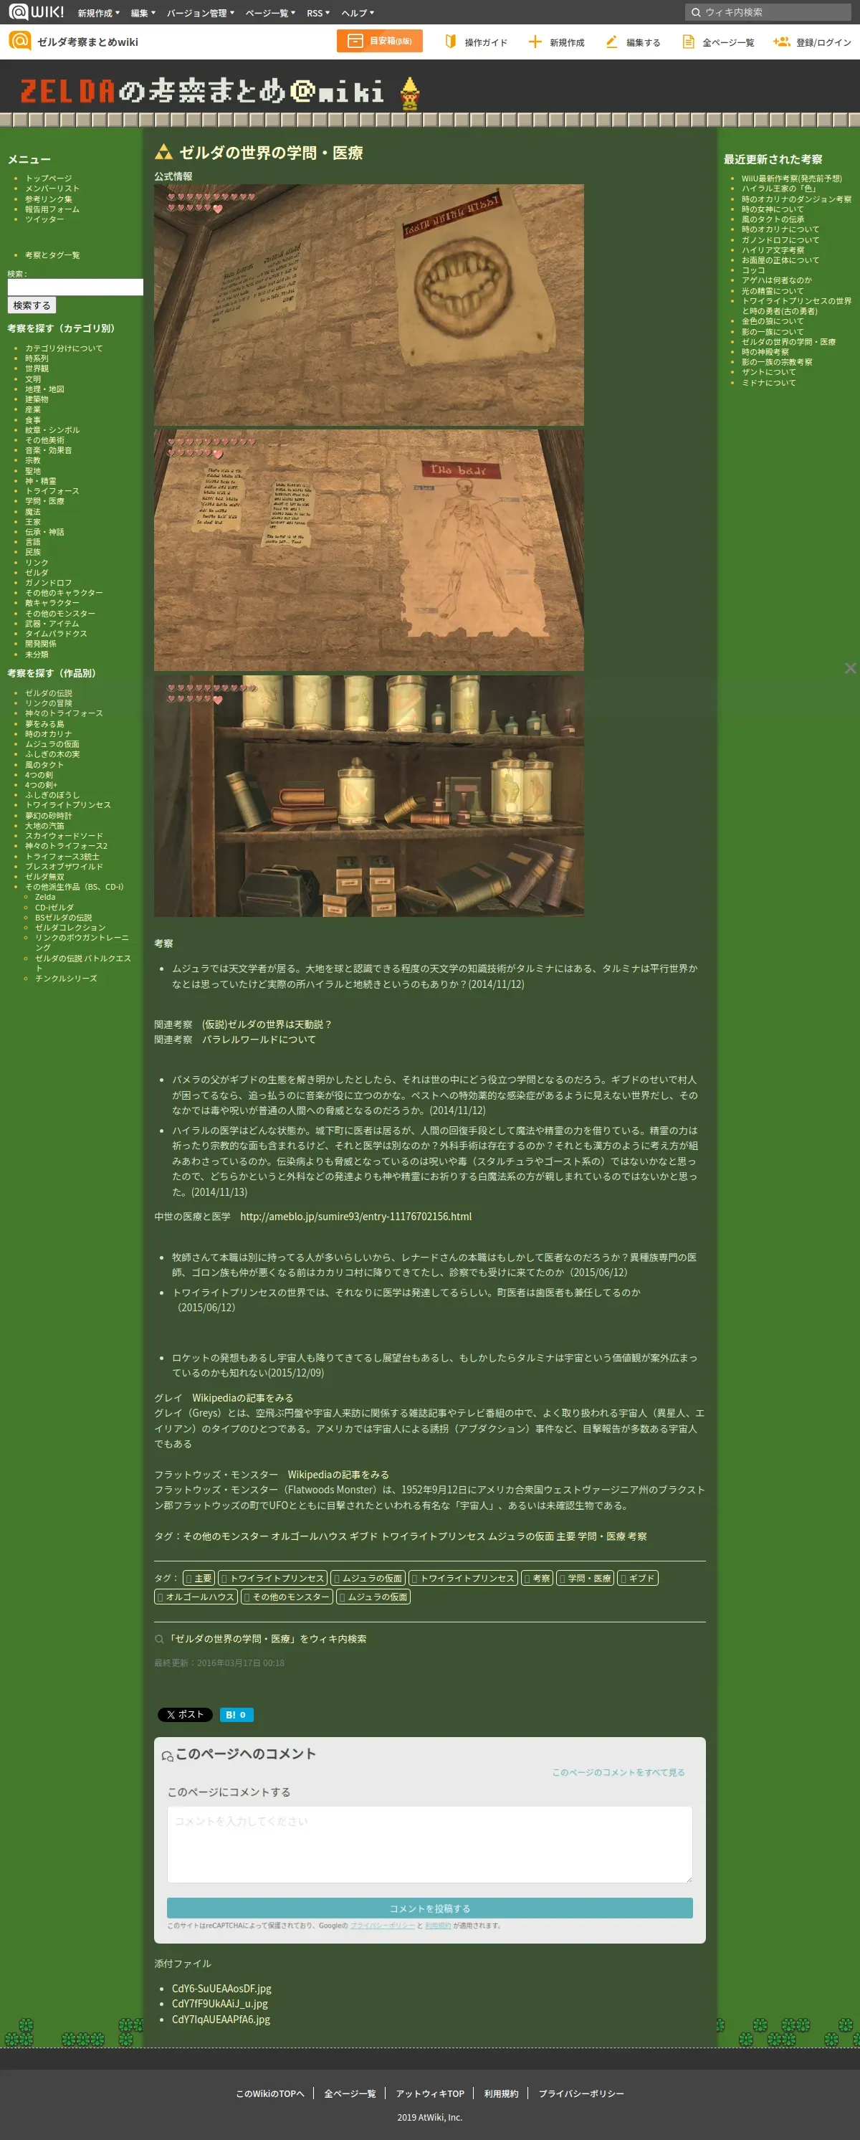
Task: Click footer link このWikiのTOPへ
Action: click(x=269, y=2093)
